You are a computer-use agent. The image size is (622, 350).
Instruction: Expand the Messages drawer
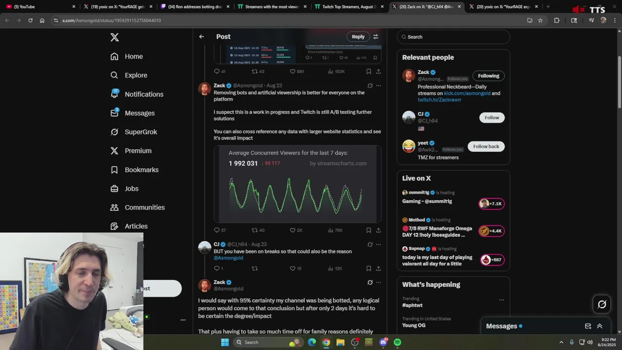(600, 326)
